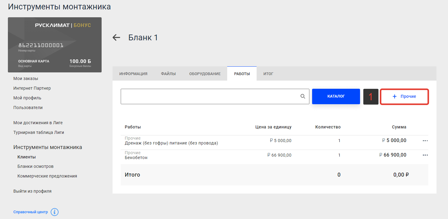The image size is (448, 219).
Task: Click Выйти из профиля
Action: pos(32,191)
